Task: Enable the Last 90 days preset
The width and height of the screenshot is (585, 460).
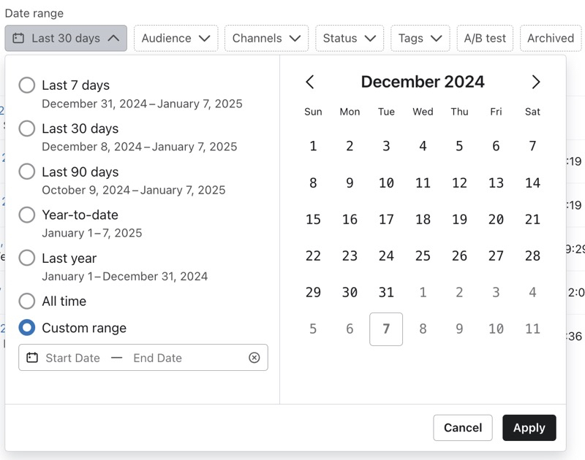Action: click(26, 172)
